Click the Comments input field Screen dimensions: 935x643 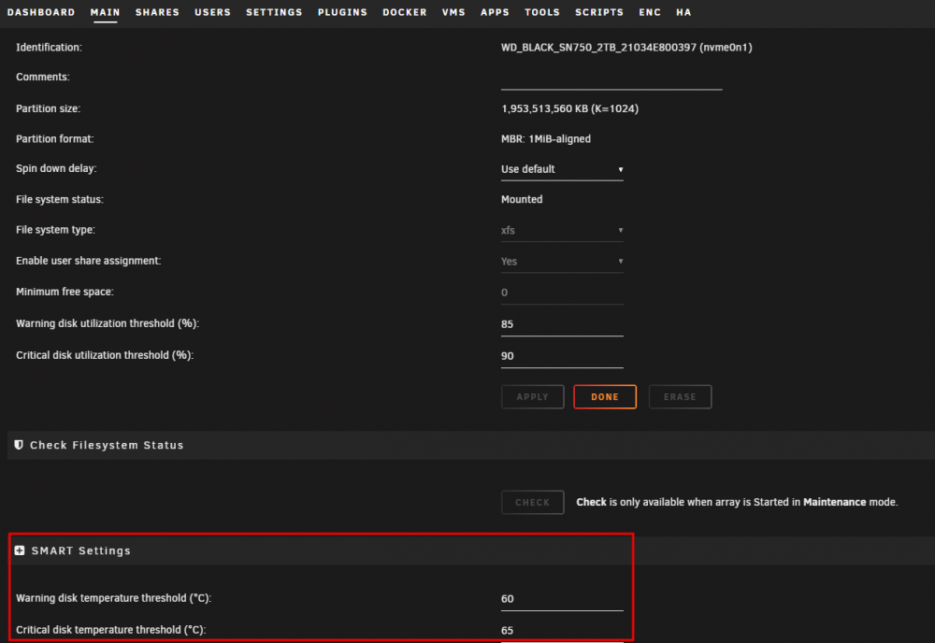(x=611, y=79)
